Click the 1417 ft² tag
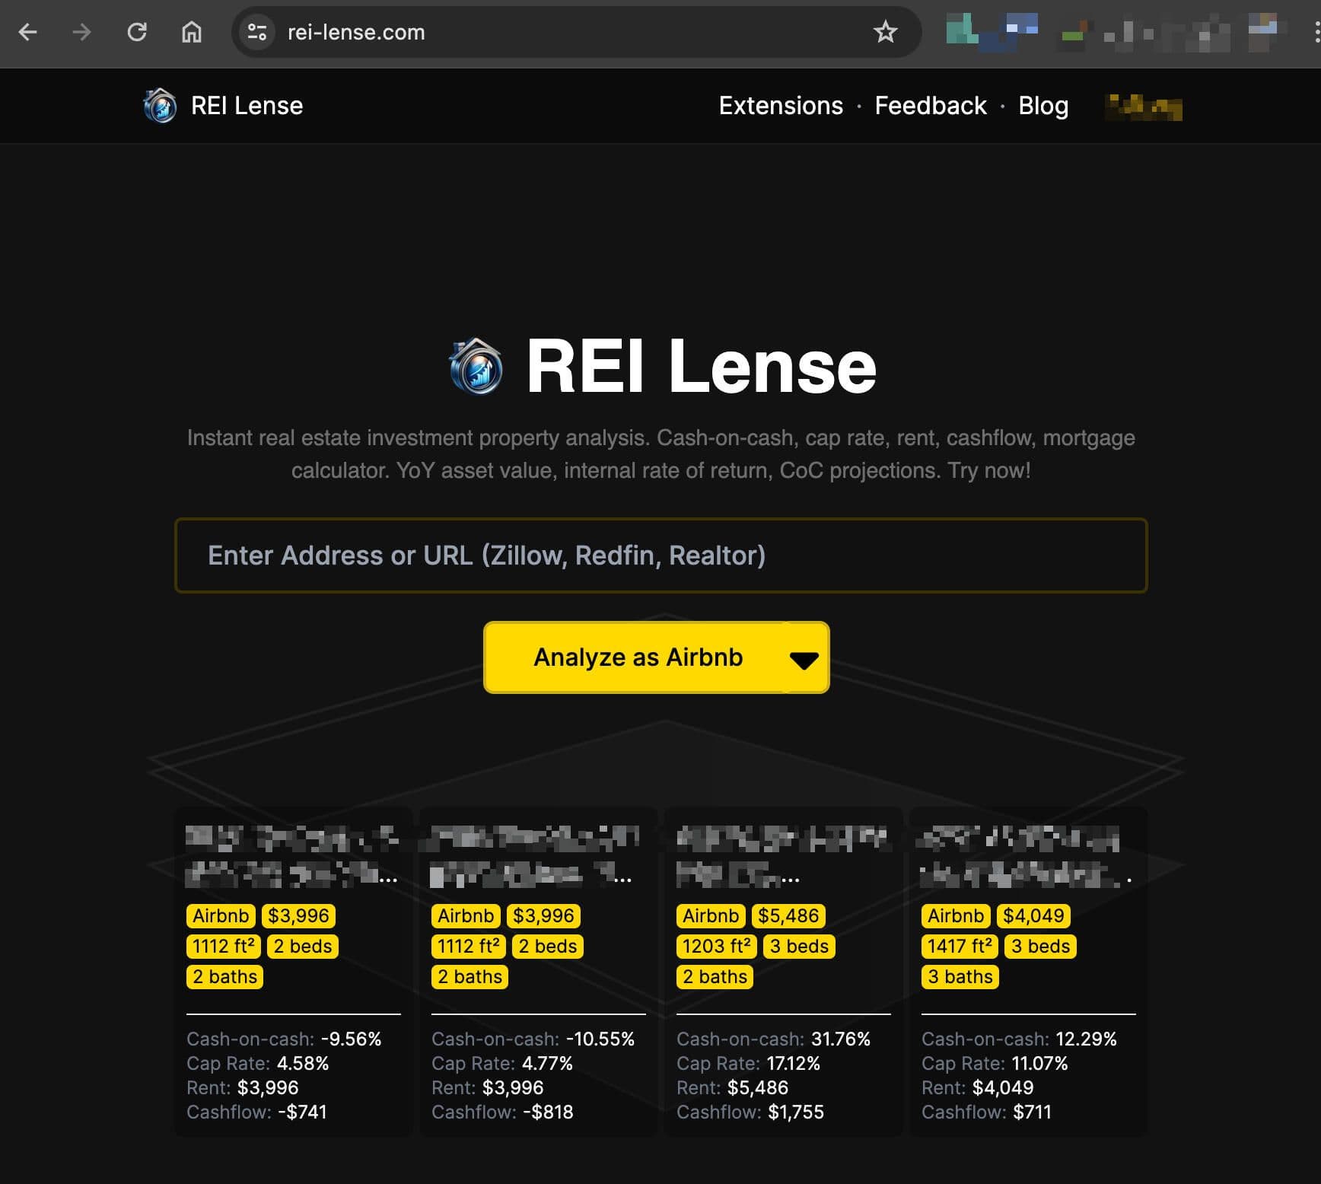Image resolution: width=1321 pixels, height=1184 pixels. click(x=960, y=946)
